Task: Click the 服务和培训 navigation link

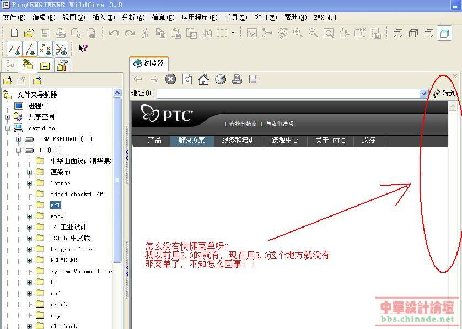Action: (x=238, y=140)
